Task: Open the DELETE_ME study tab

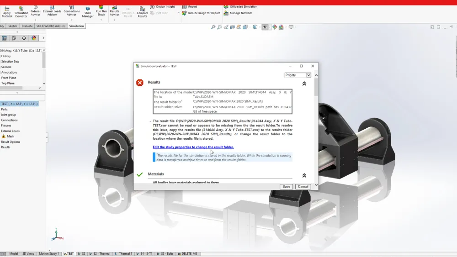Action: [187, 253]
